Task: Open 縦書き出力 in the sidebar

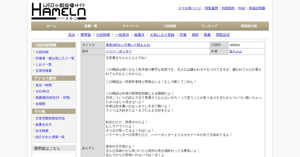Action: pos(43,125)
